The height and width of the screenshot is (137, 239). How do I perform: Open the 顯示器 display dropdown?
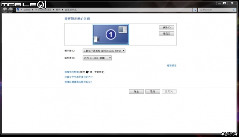click(104, 51)
